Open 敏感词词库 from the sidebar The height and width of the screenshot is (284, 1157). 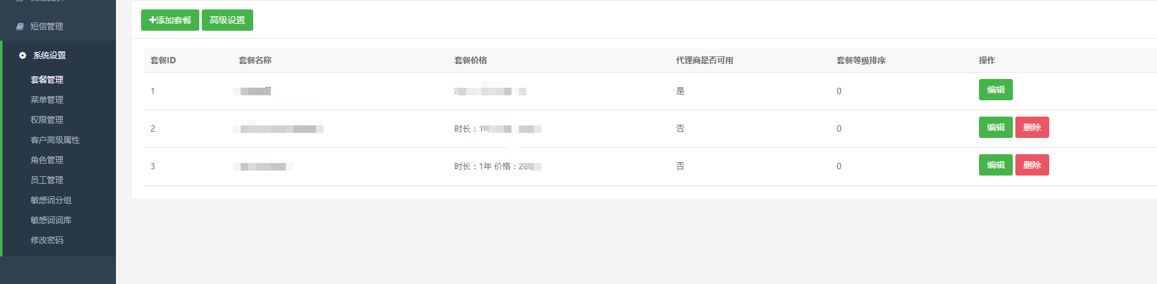click(51, 220)
